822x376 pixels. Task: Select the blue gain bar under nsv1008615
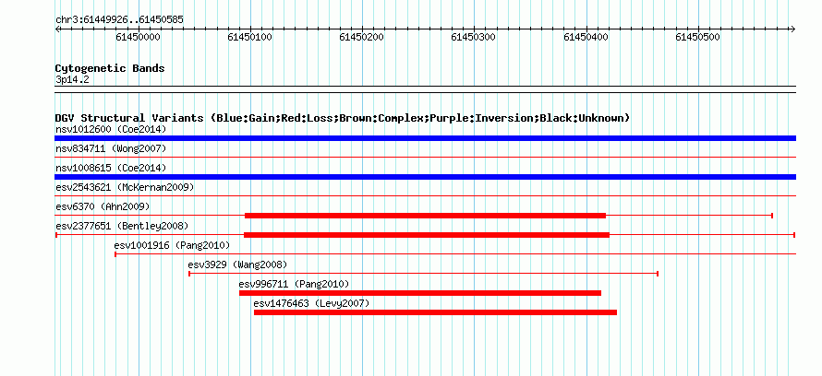click(425, 177)
